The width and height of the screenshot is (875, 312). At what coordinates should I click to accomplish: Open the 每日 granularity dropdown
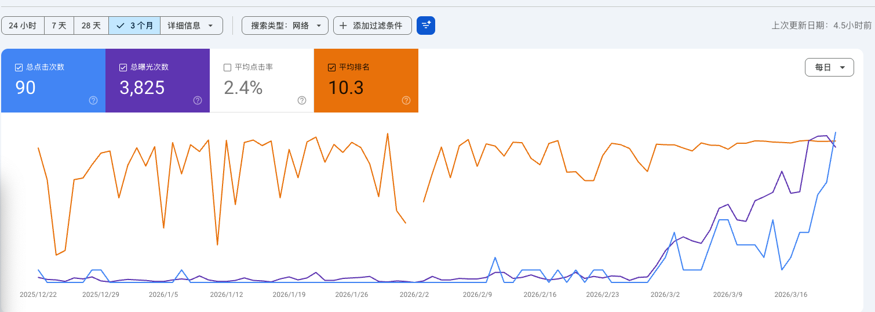click(829, 67)
